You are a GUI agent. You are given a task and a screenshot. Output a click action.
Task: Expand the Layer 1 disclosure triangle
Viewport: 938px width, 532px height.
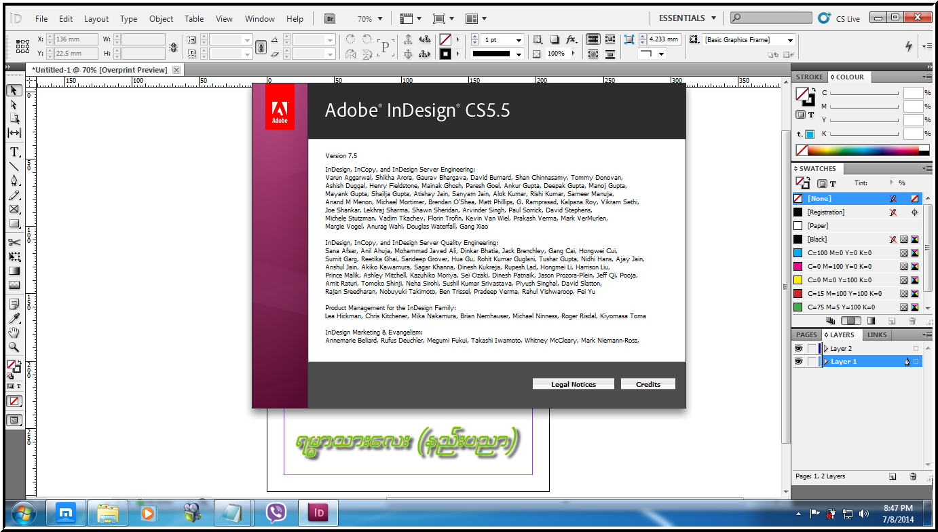[826, 362]
